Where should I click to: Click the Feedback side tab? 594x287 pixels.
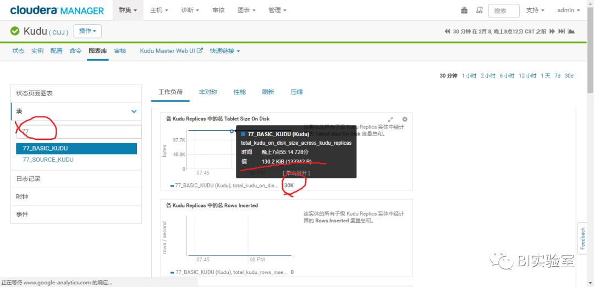coord(582,238)
